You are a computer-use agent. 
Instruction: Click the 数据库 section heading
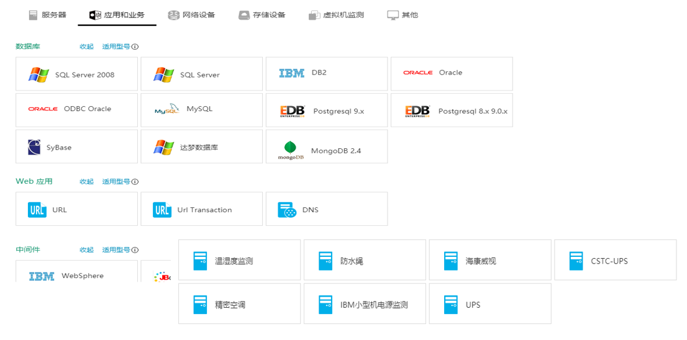pyautogui.click(x=28, y=47)
